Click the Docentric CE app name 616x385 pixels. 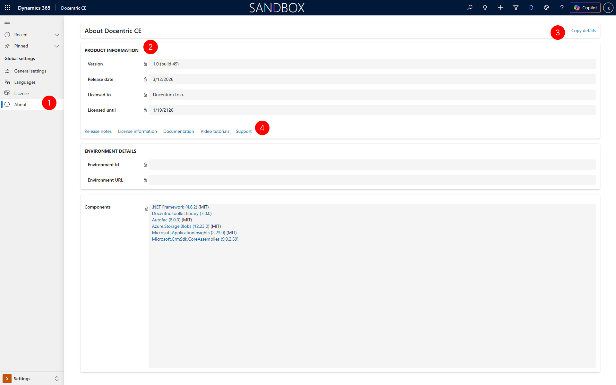click(74, 8)
